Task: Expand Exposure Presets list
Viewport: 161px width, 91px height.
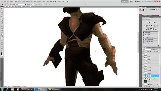Action: coord(144,36)
